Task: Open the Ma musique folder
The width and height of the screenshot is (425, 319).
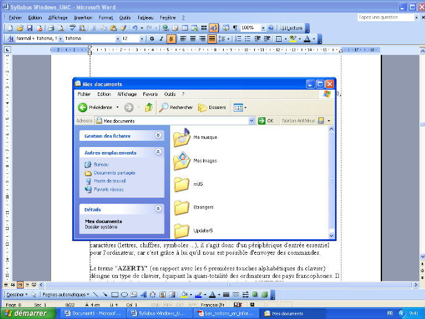Action: point(181,137)
